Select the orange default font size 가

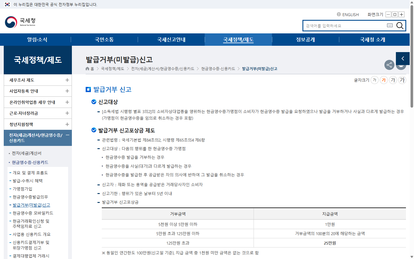click(x=384, y=80)
